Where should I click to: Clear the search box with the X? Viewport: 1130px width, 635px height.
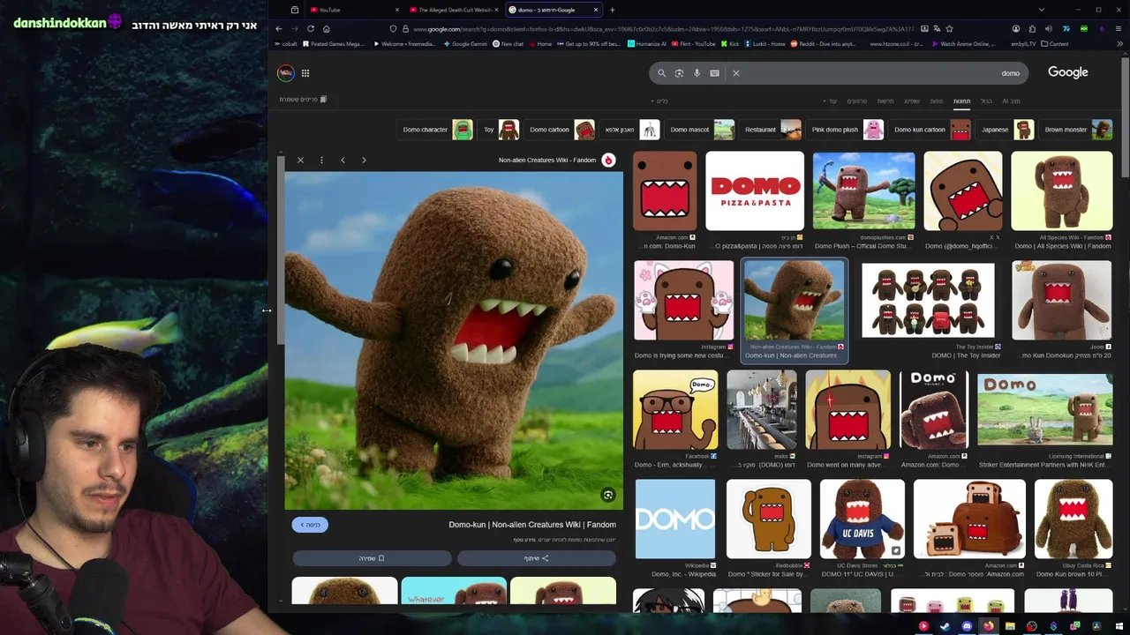click(x=735, y=73)
